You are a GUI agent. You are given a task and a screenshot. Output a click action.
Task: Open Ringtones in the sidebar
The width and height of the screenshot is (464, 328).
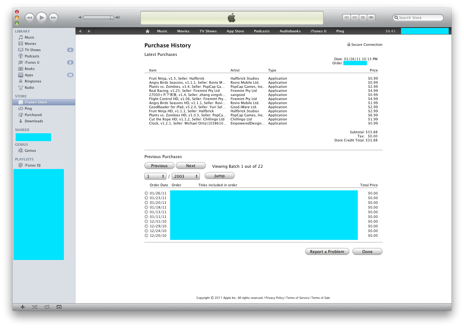(33, 81)
